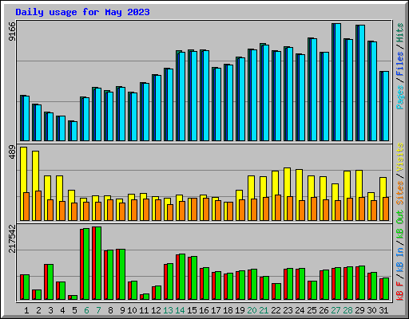Click the 217542 axis maximum label

pyautogui.click(x=12, y=238)
